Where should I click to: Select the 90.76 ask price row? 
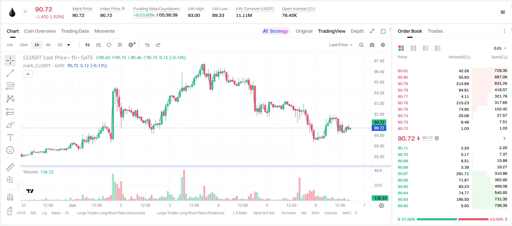(452, 103)
